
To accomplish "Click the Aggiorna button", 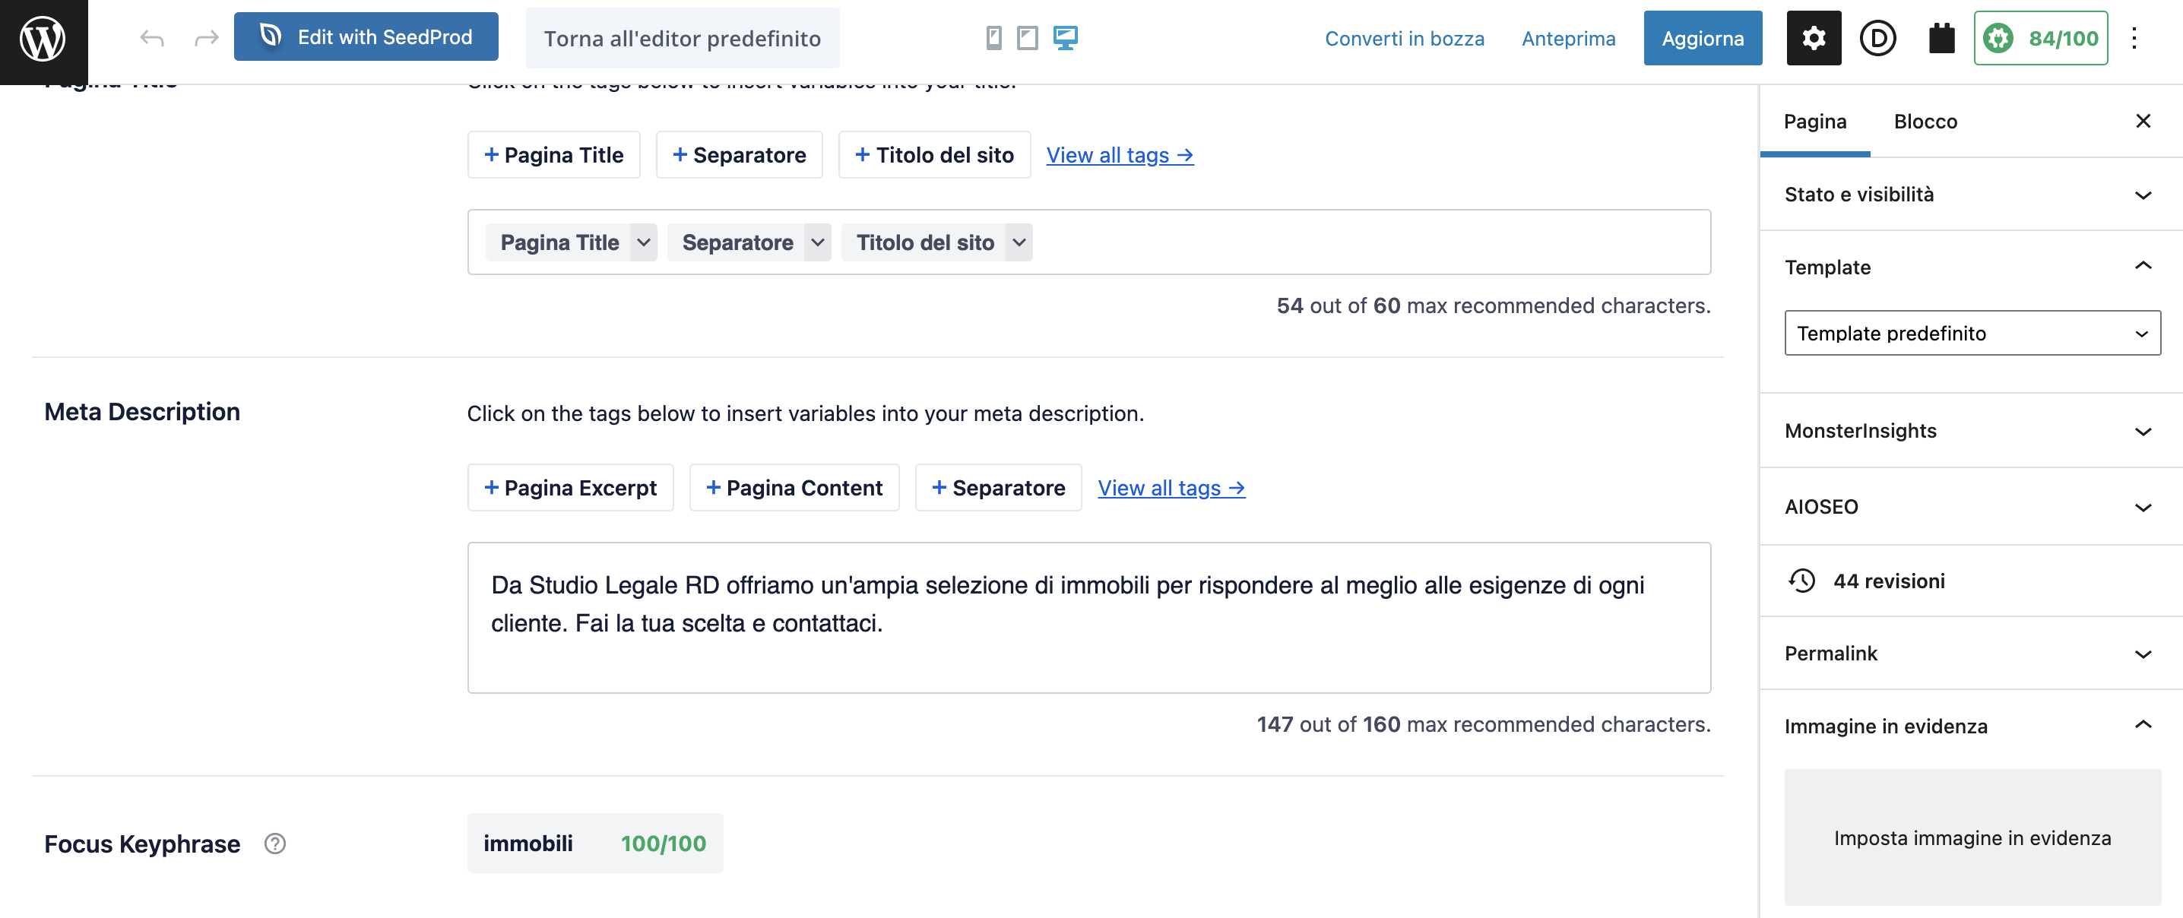I will pyautogui.click(x=1702, y=38).
